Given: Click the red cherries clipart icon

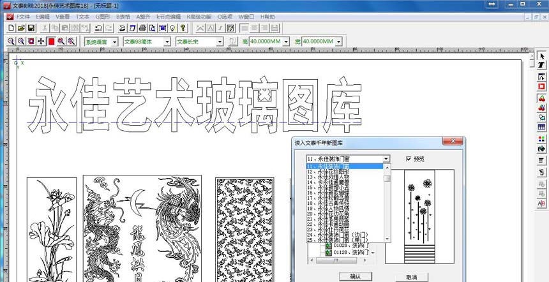Looking at the screenshot, I should [x=541, y=98].
